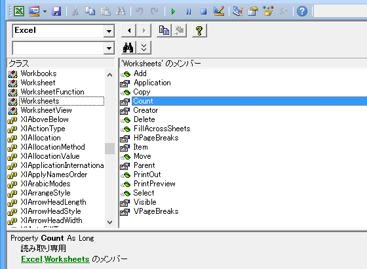
Task: Select the XlArrangeStyle enum
Action: [45, 193]
